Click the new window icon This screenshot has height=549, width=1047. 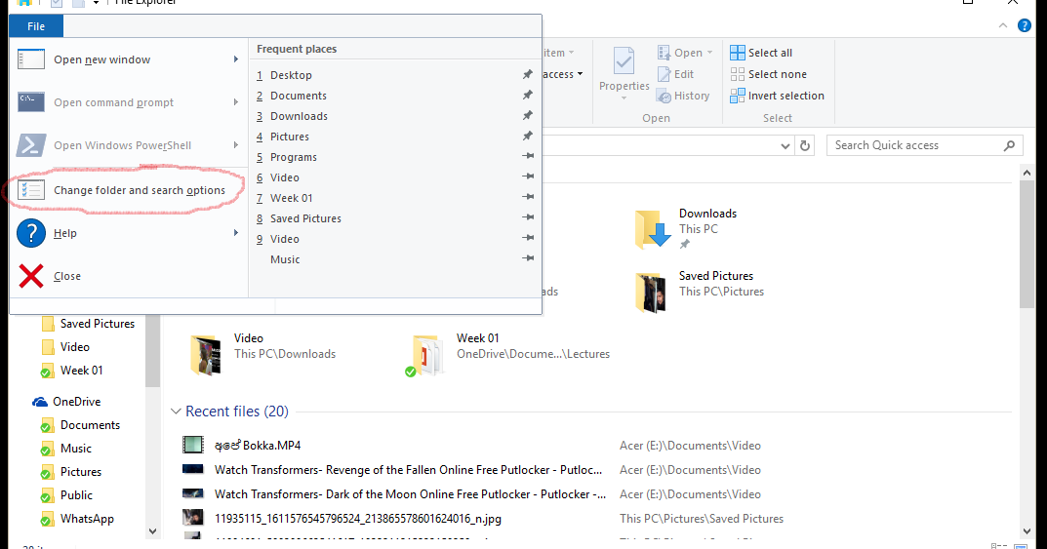coord(30,59)
